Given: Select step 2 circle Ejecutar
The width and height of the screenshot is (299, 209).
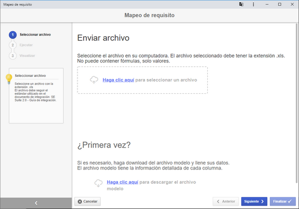Looking at the screenshot, I should click(13, 45).
